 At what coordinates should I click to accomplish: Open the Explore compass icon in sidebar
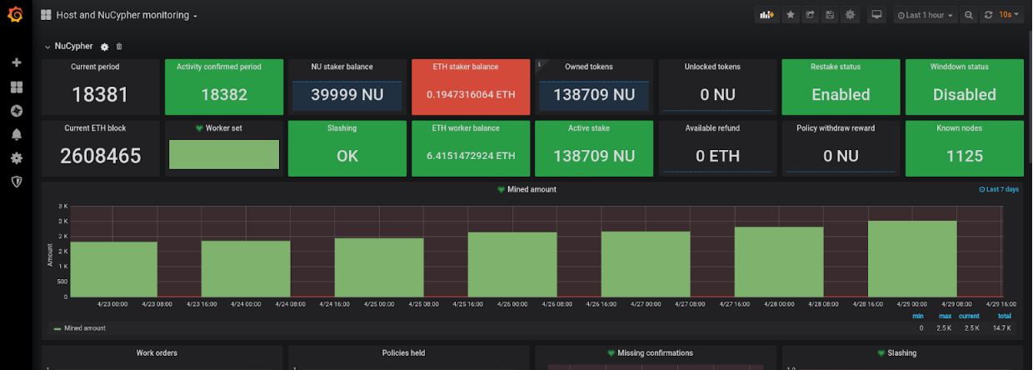(x=16, y=110)
